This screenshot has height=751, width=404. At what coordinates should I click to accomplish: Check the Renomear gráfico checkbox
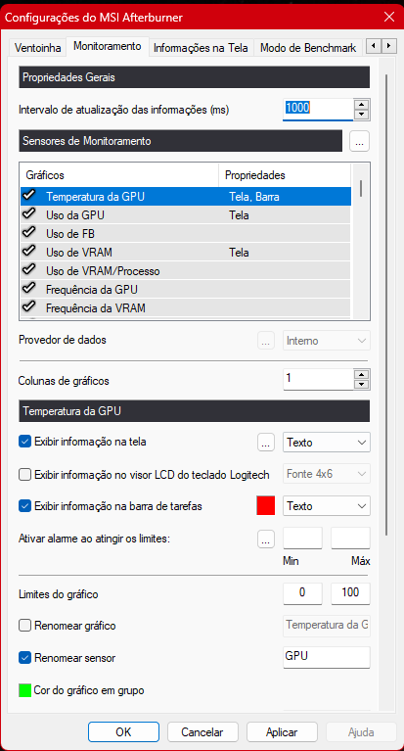pyautogui.click(x=24, y=626)
